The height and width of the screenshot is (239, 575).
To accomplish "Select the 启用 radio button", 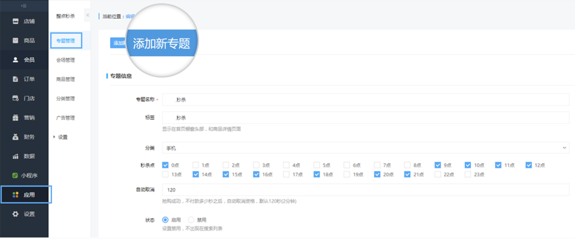I will 165,220.
